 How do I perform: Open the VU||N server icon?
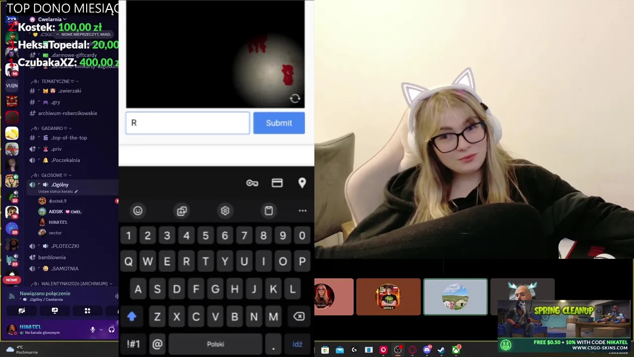[x=12, y=86]
